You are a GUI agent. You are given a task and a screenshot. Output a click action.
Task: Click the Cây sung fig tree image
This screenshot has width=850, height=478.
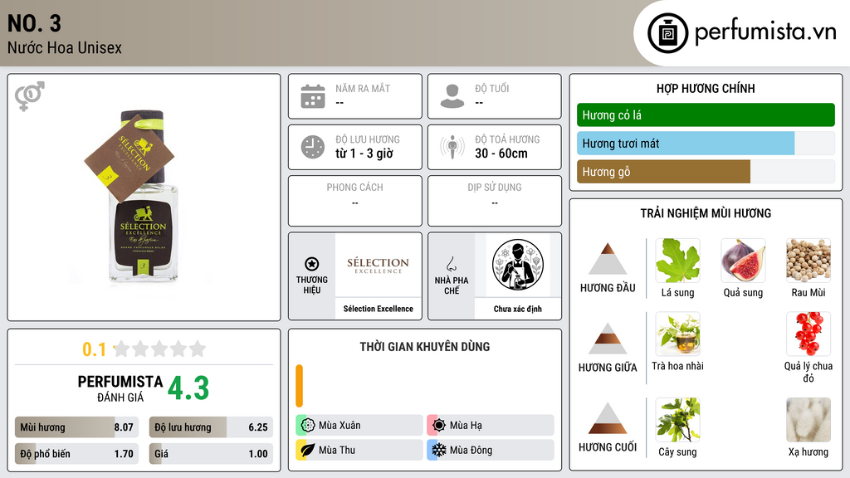677,420
